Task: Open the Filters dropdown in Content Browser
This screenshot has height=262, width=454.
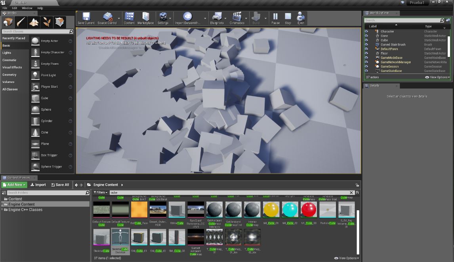Action: click(101, 192)
